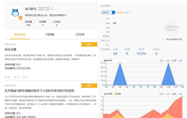Image resolution: width=187 pixels, height=118 pixels.
Task: Select 上季度 range on the 投诉量 chart
Action: pos(174,94)
